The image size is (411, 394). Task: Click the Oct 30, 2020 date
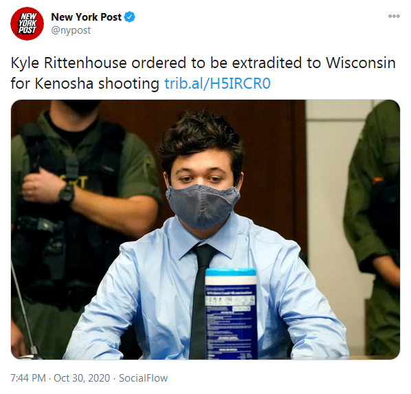click(82, 378)
